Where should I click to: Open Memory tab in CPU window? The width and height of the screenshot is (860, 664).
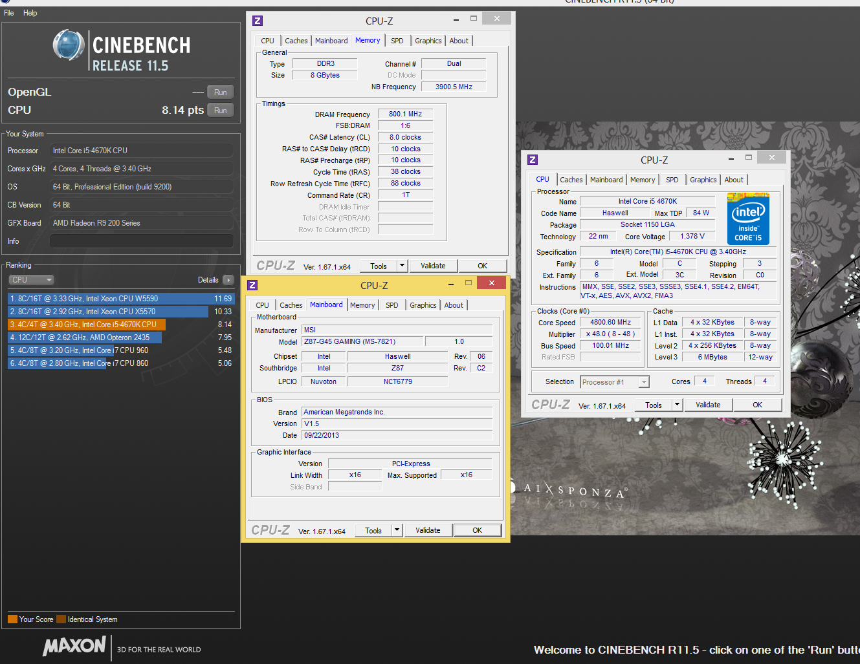coord(643,180)
